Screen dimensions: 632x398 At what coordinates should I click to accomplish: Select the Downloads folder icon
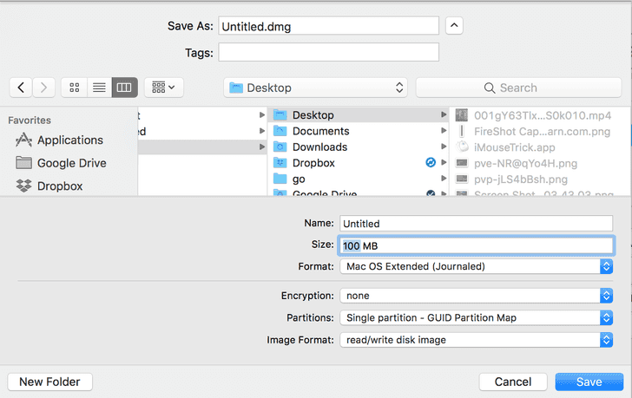pos(280,147)
